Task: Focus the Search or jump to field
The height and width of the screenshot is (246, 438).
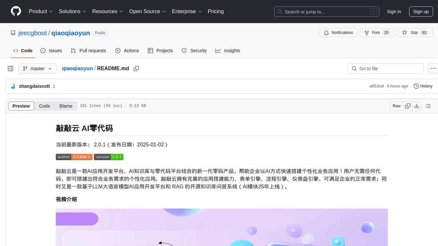Action: click(x=327, y=12)
